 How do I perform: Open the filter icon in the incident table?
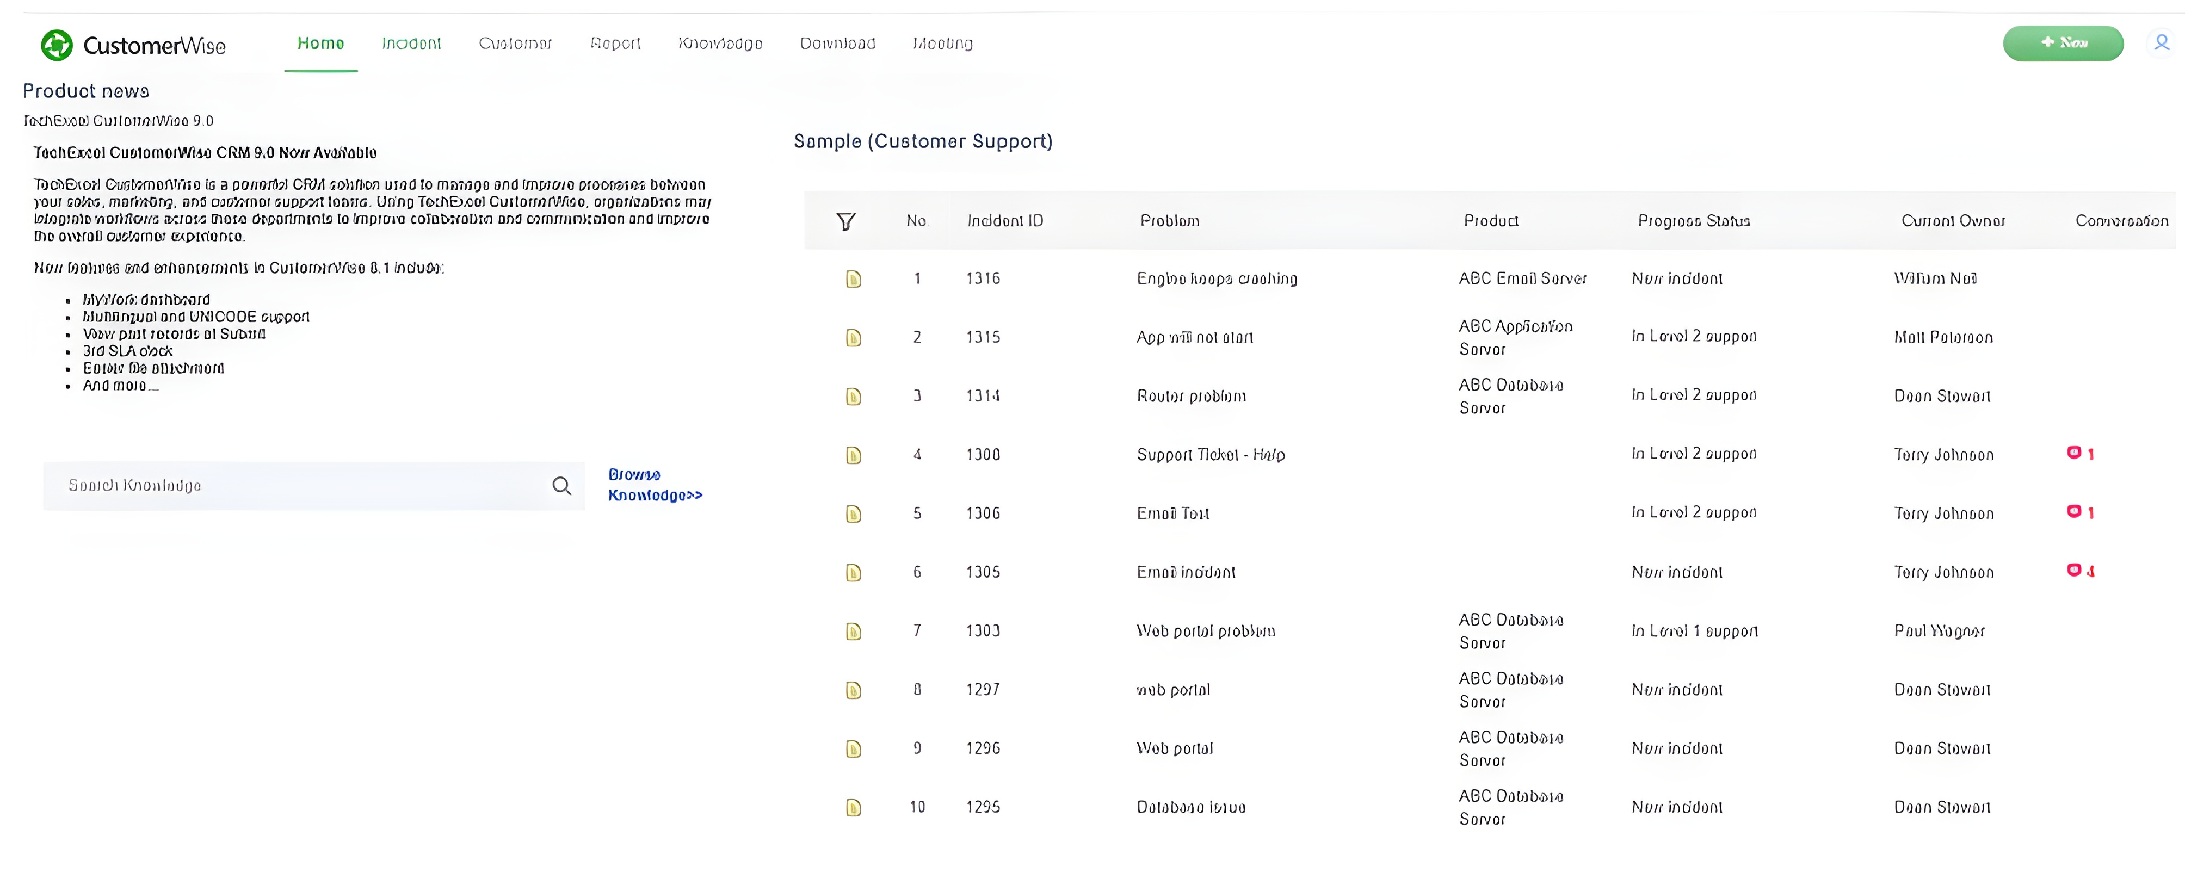point(845,220)
